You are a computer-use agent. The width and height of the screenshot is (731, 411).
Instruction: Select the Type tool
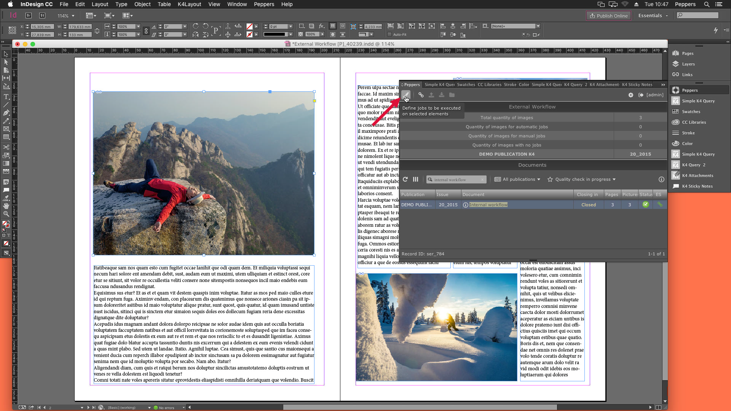point(6,97)
